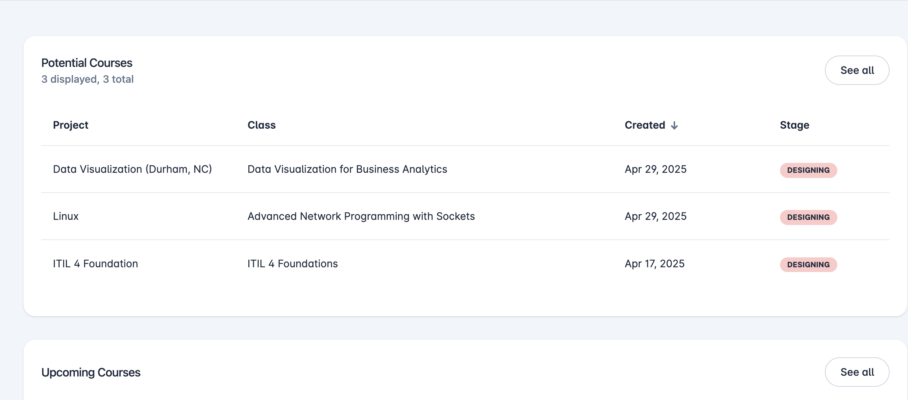Screen dimensions: 908x400
Task: Click DESIGNING badge for Linux row
Action: pos(808,217)
